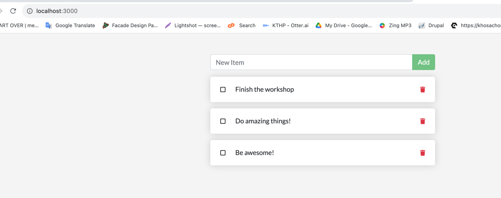
Task: Open the Zing MP3 bookmark
Action: coord(395,25)
